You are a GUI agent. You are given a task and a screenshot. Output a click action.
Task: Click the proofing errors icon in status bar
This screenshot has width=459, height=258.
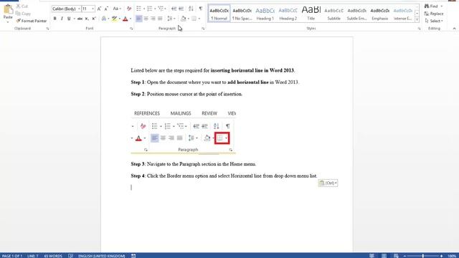(x=70, y=256)
